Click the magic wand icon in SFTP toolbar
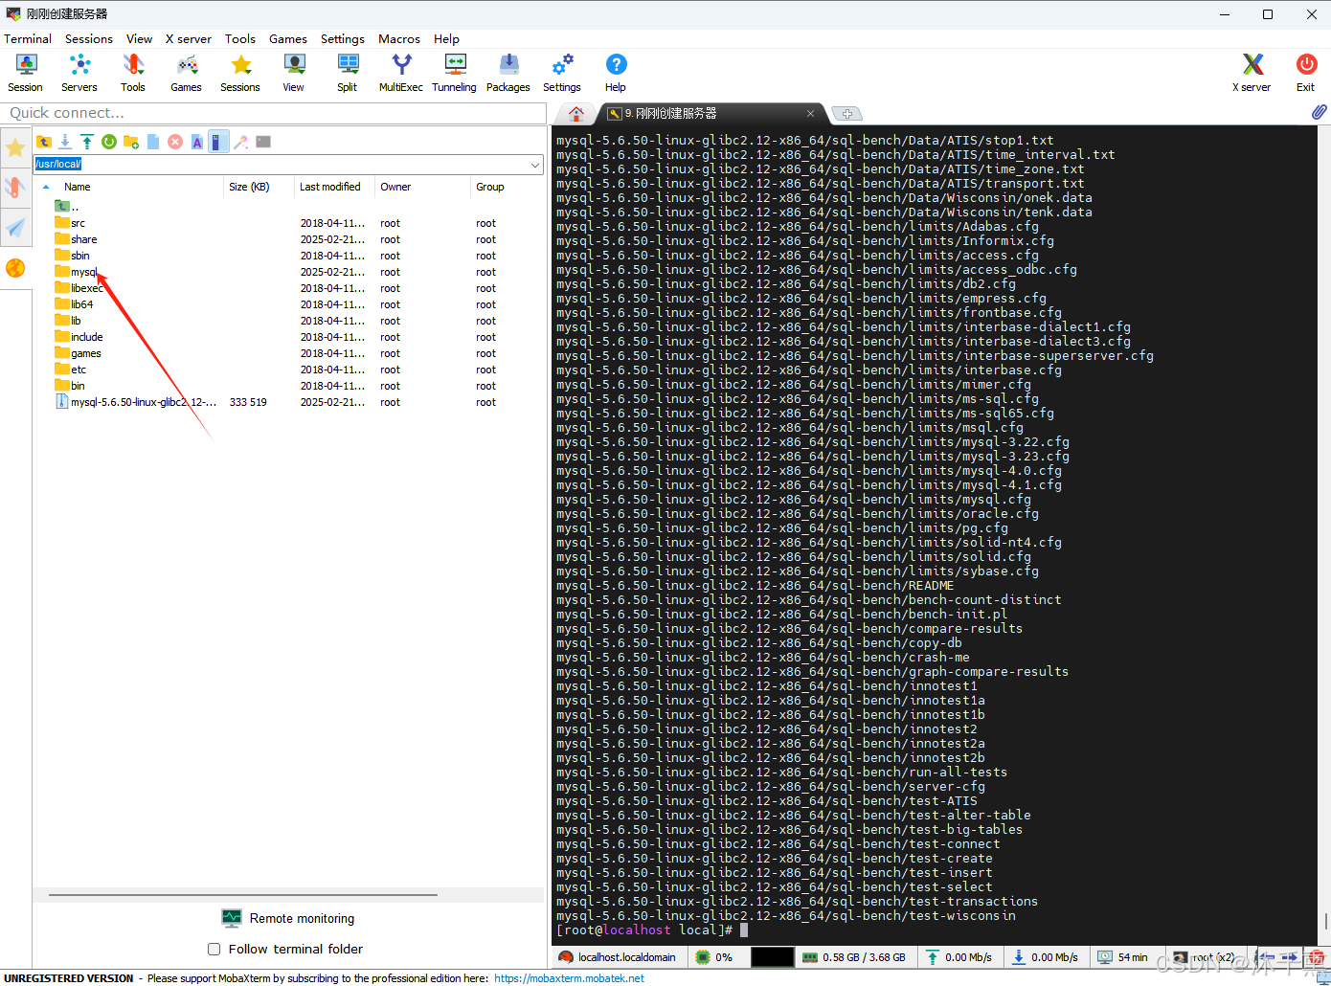Image resolution: width=1331 pixels, height=986 pixels. pos(241,142)
